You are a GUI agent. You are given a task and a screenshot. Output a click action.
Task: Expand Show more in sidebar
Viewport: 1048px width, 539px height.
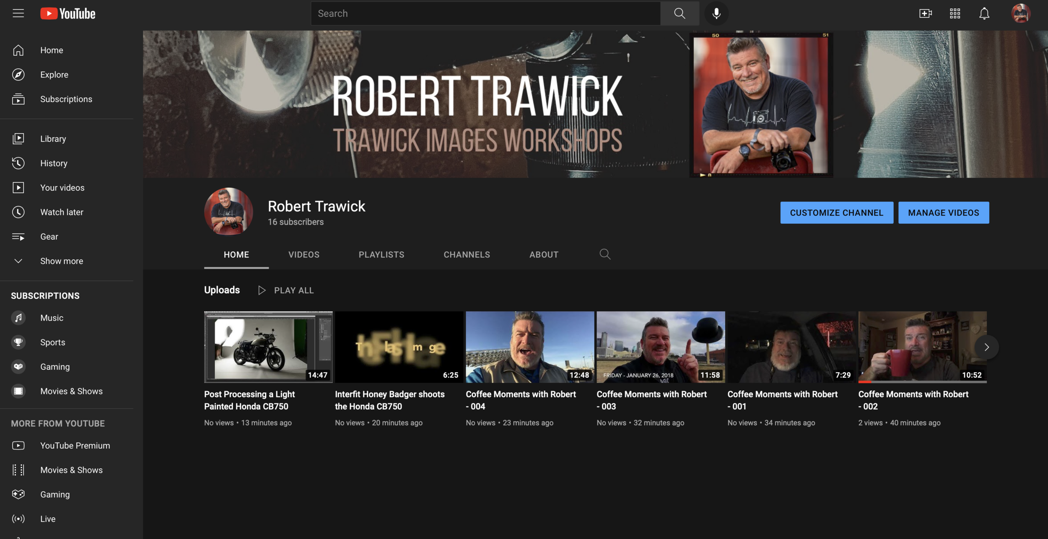(61, 261)
